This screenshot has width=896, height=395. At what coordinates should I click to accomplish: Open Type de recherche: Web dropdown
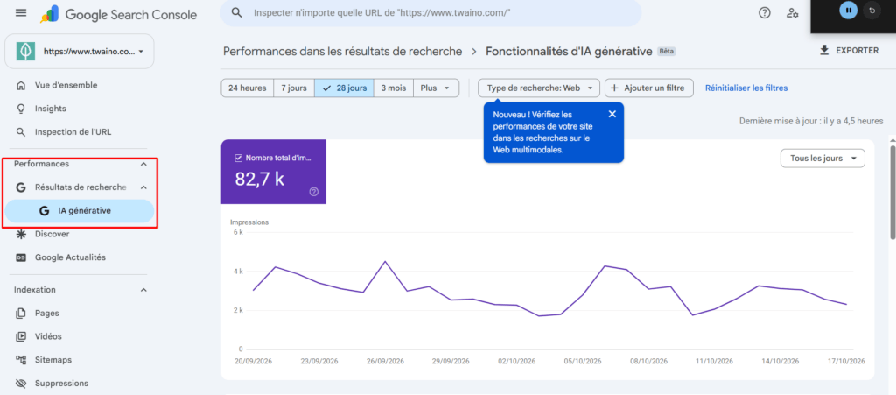(x=539, y=88)
